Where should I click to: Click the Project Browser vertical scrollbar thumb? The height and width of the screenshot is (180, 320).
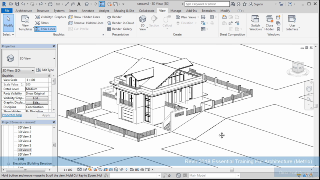click(54, 145)
